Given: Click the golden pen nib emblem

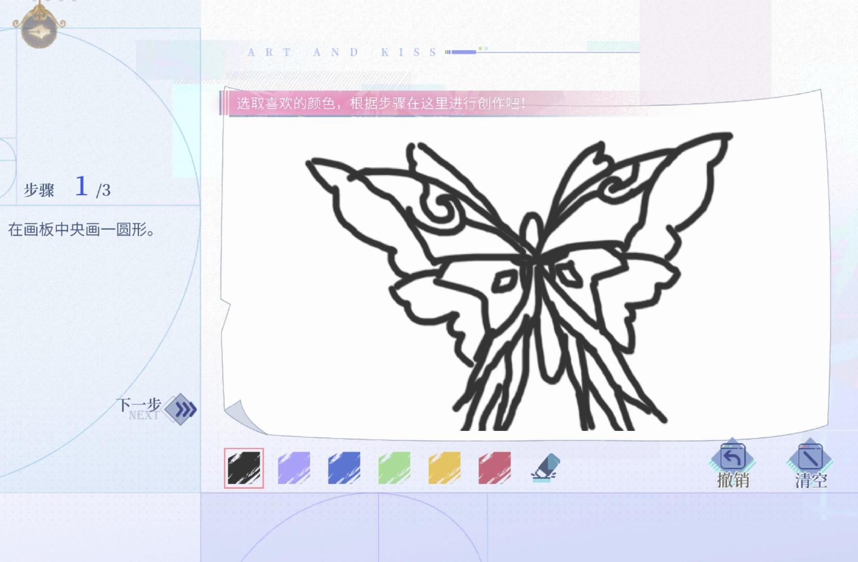Looking at the screenshot, I should point(39,27).
